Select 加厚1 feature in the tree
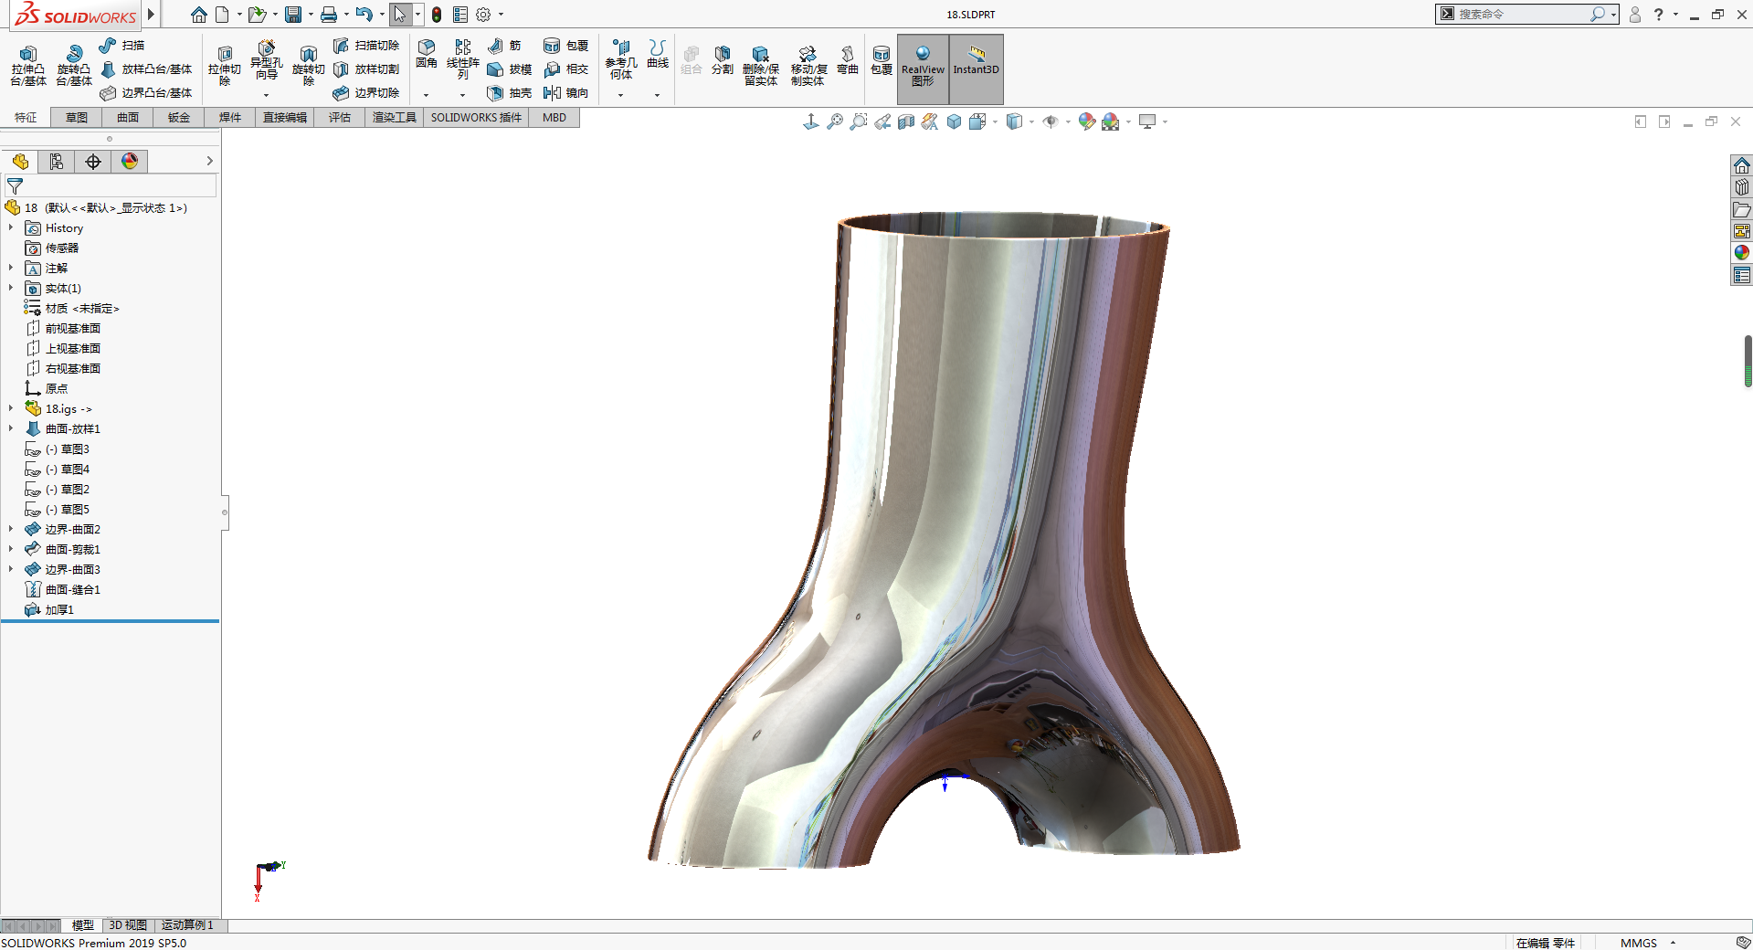The height and width of the screenshot is (950, 1753). point(59,609)
